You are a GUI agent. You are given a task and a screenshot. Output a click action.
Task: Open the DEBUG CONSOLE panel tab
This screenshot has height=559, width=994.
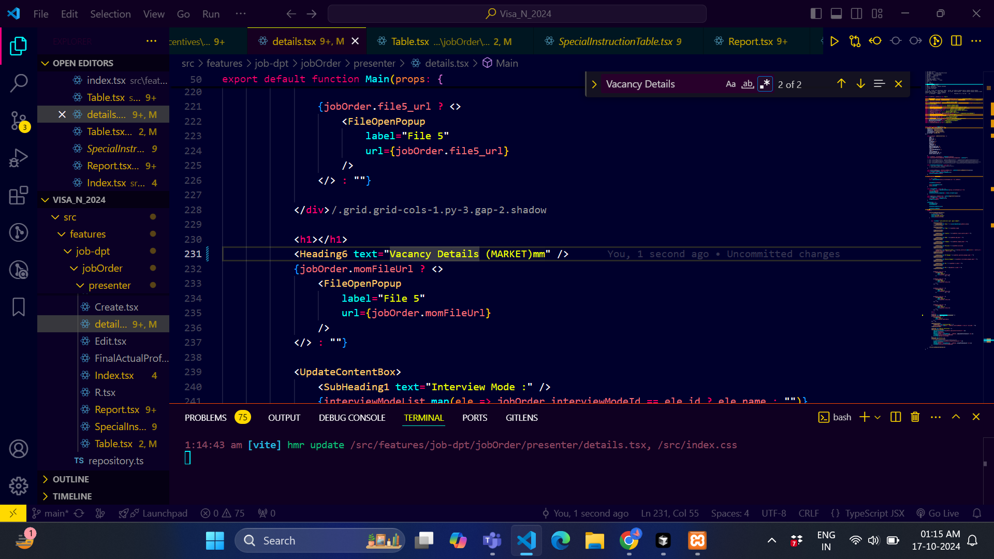[352, 418]
